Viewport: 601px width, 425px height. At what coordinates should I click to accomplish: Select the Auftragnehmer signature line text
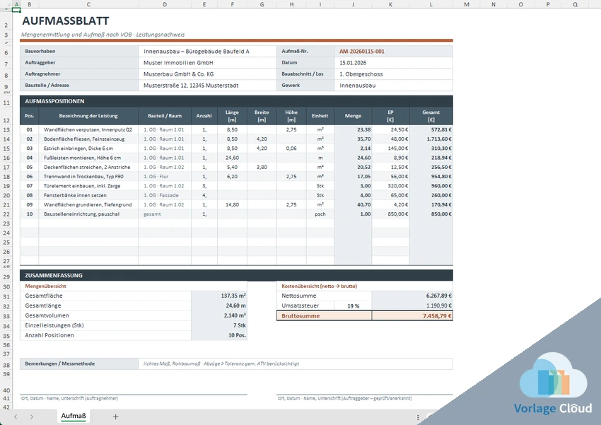(x=70, y=399)
